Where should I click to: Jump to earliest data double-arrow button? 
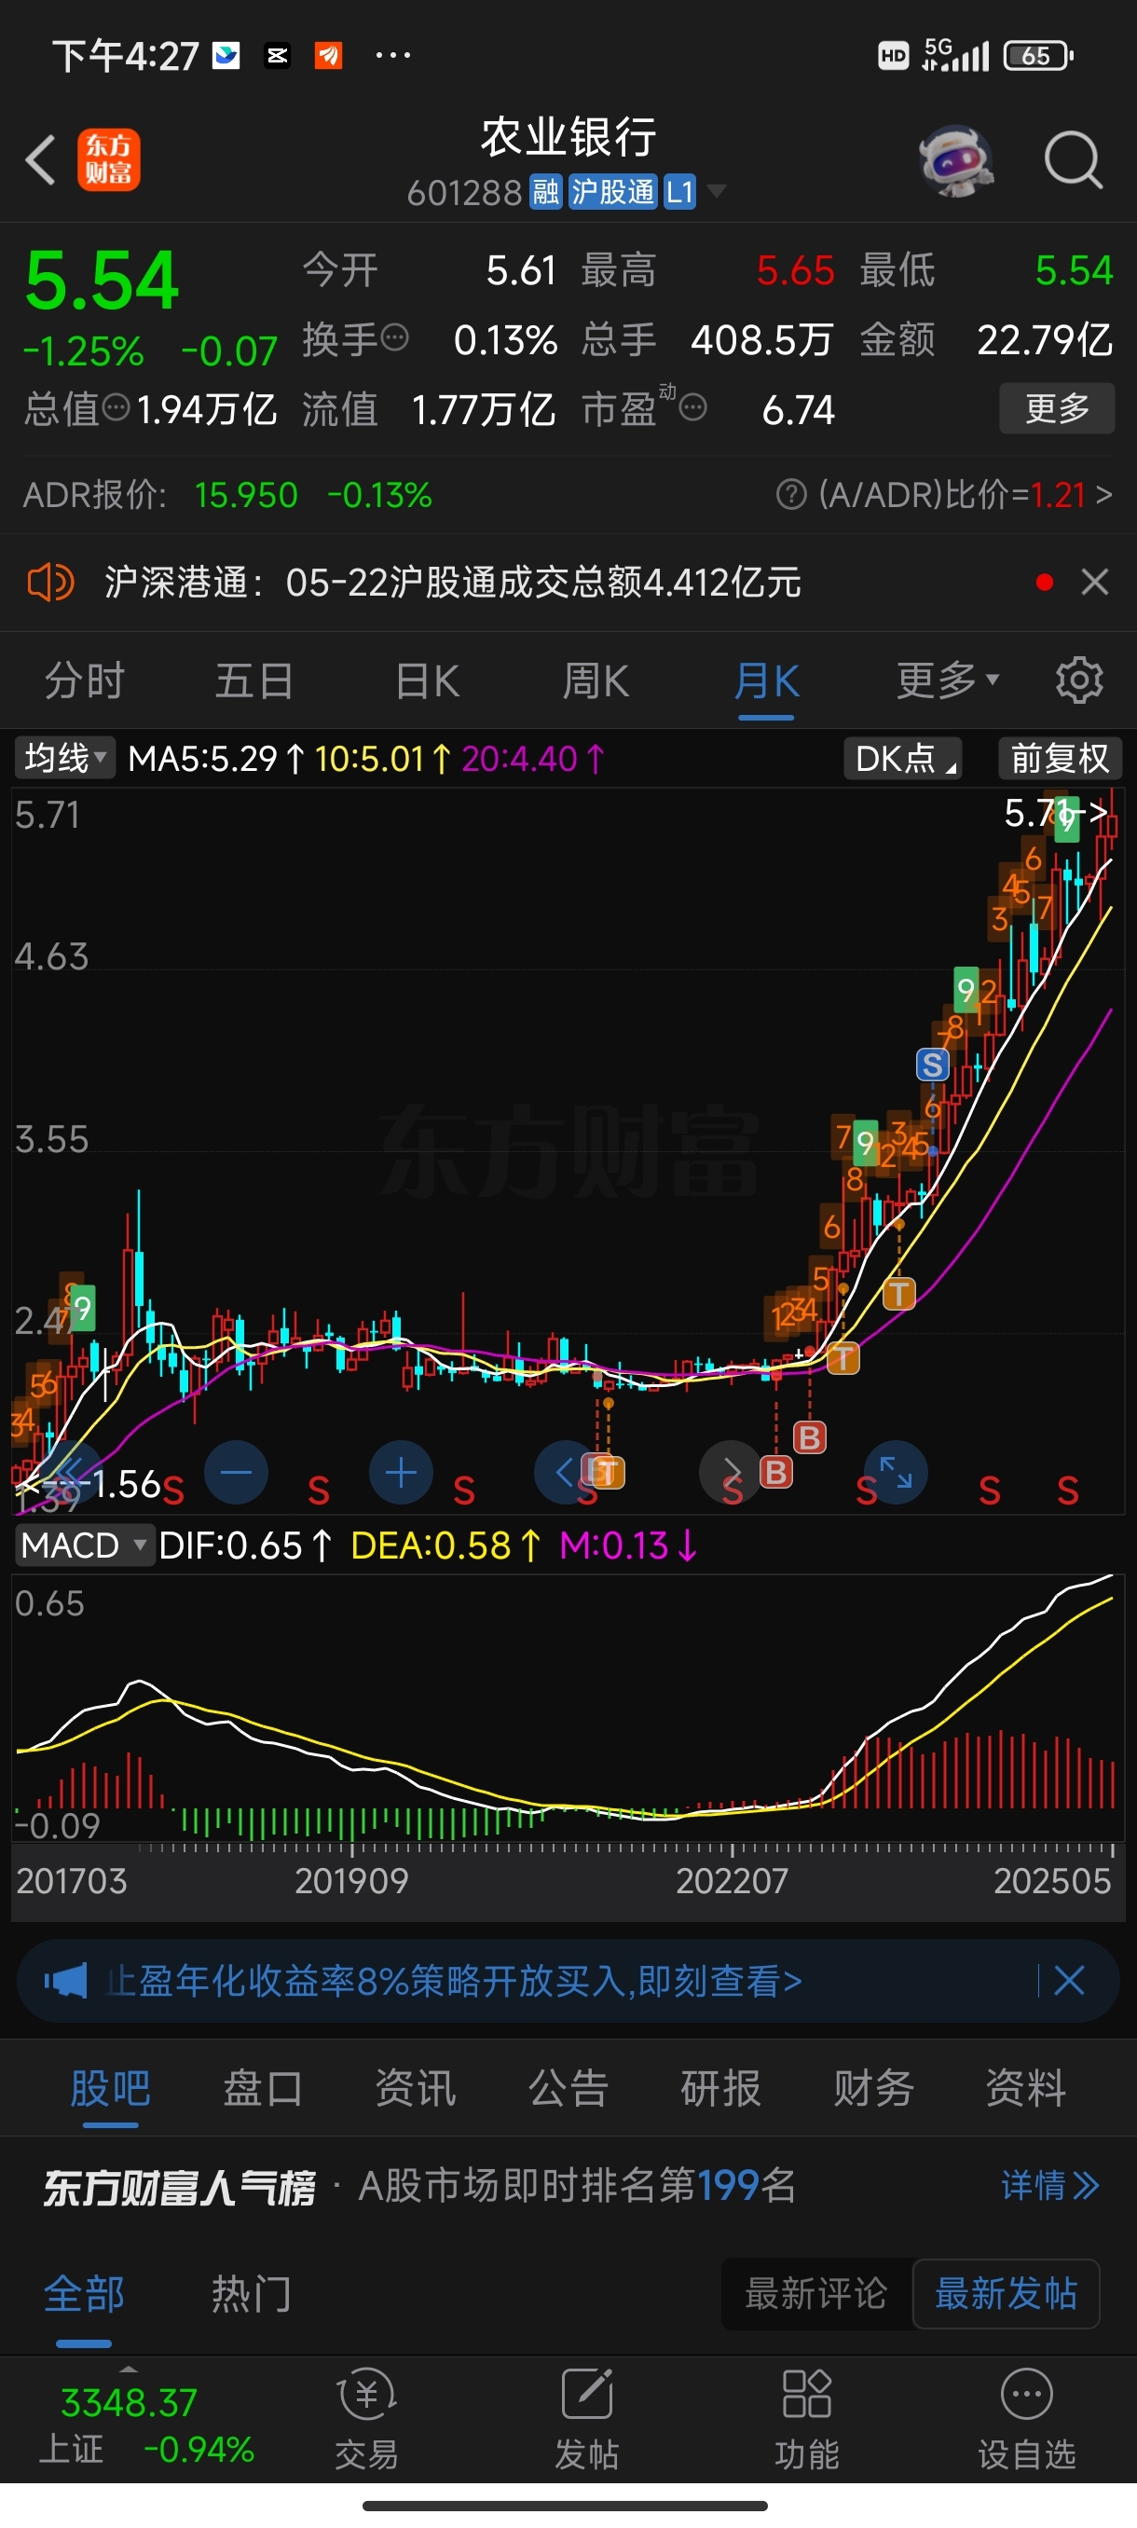tap(71, 1472)
